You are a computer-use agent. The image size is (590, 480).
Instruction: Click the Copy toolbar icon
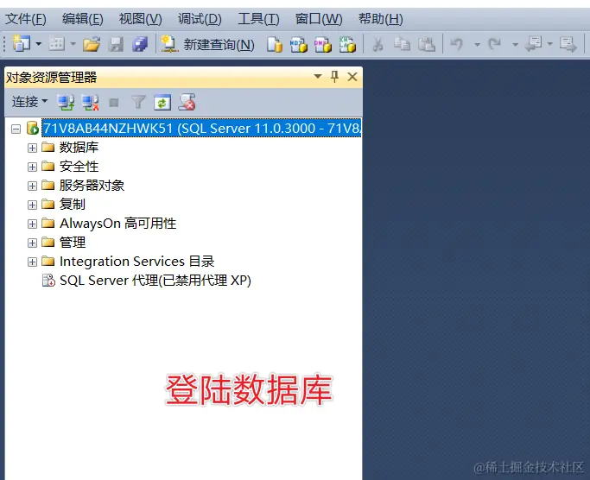tap(402, 44)
